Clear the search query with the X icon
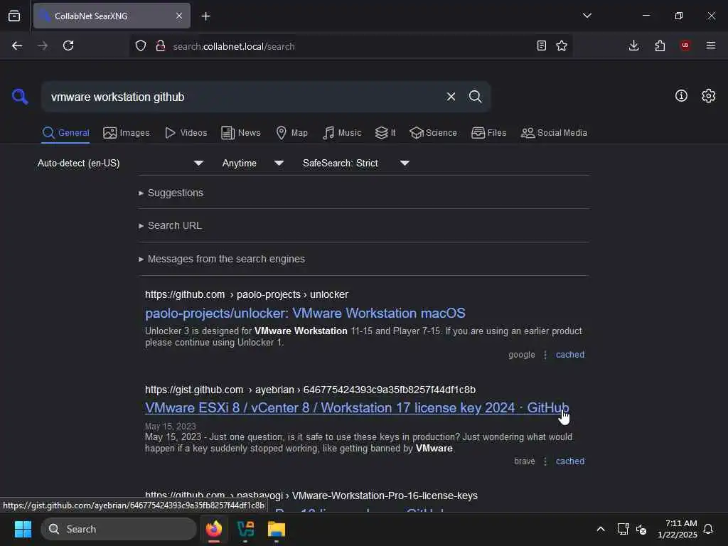 pos(451,97)
